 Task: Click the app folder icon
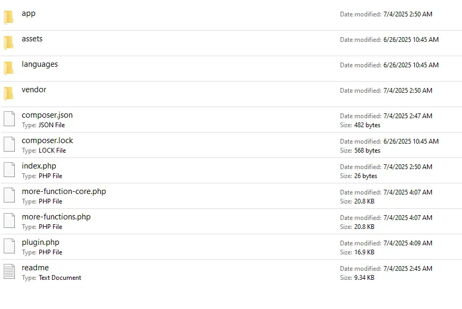pyautogui.click(x=8, y=17)
